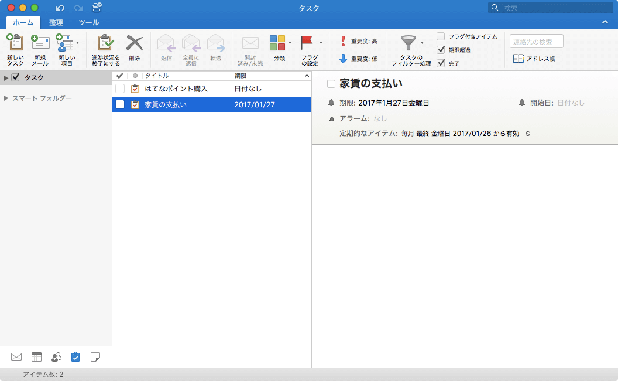The height and width of the screenshot is (381, 618).
Task: Sort by タイトル column header
Action: coord(157,76)
